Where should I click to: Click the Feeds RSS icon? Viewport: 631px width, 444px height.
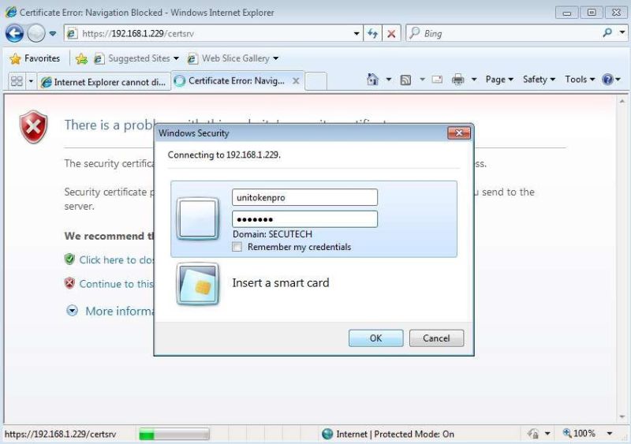(x=405, y=80)
